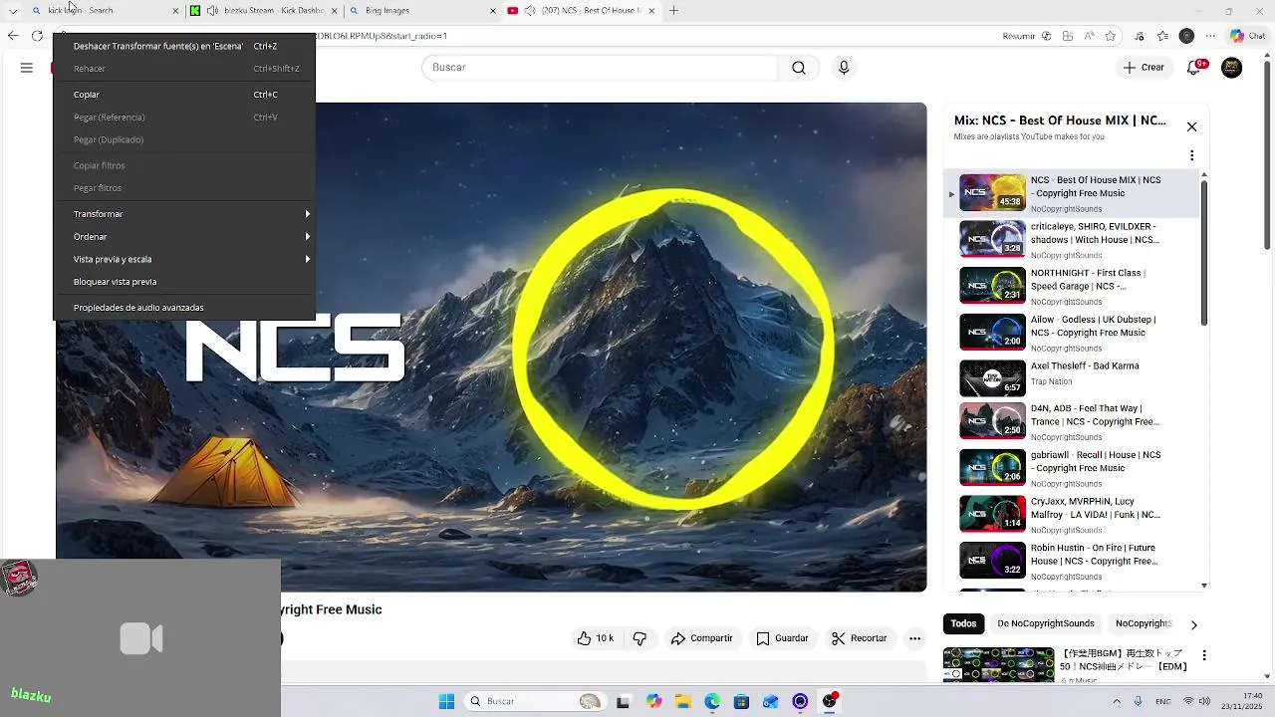
Task: Click Compartir button under video
Action: point(701,638)
